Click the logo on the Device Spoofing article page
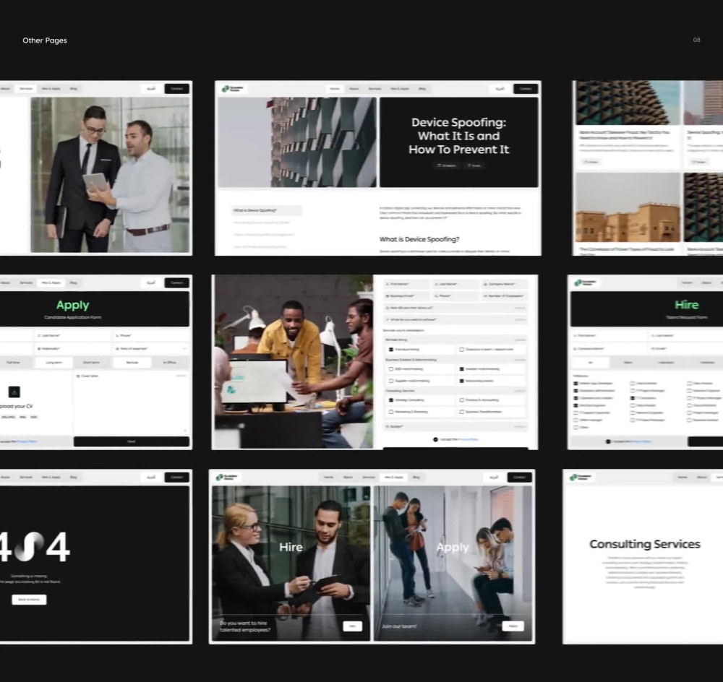This screenshot has height=682, width=723. click(x=233, y=88)
